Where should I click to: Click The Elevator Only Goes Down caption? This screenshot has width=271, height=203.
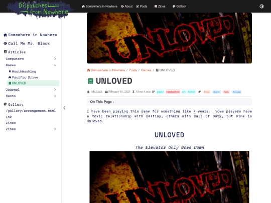pos(169,147)
